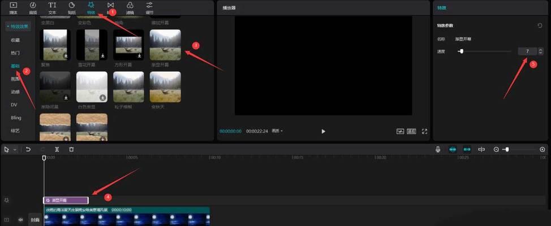The image size is (551, 226).
Task: Select the pointer selection tool in timeline
Action: [6, 150]
